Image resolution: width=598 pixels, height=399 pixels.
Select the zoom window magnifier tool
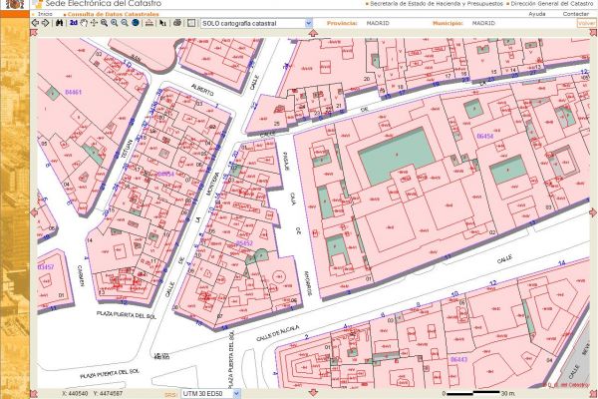[x=104, y=23]
